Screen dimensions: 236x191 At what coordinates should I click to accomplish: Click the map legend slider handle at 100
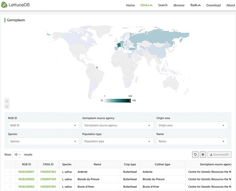point(130,101)
